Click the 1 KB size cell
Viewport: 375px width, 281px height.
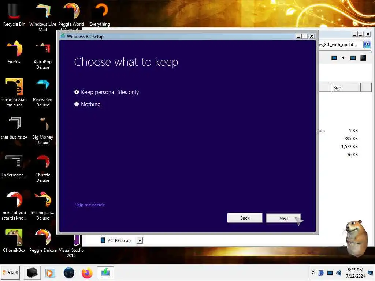(353, 131)
